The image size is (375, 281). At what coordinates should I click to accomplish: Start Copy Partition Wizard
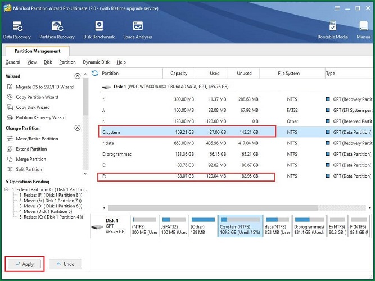(x=33, y=97)
